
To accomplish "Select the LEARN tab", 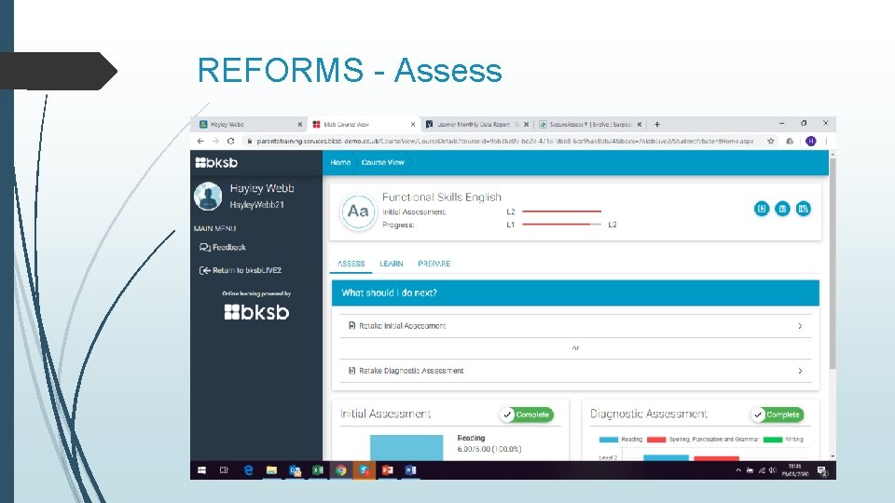I will [391, 264].
